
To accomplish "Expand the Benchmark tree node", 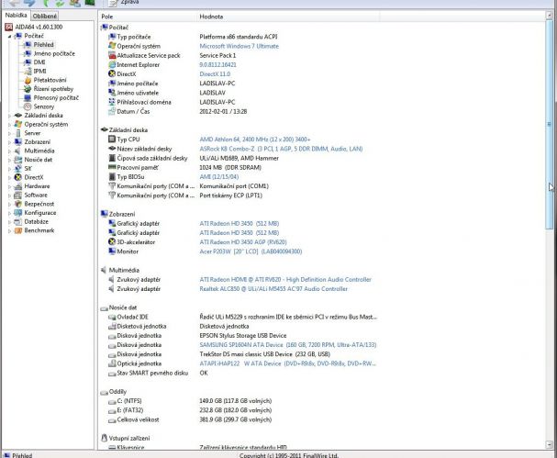I will [9, 231].
